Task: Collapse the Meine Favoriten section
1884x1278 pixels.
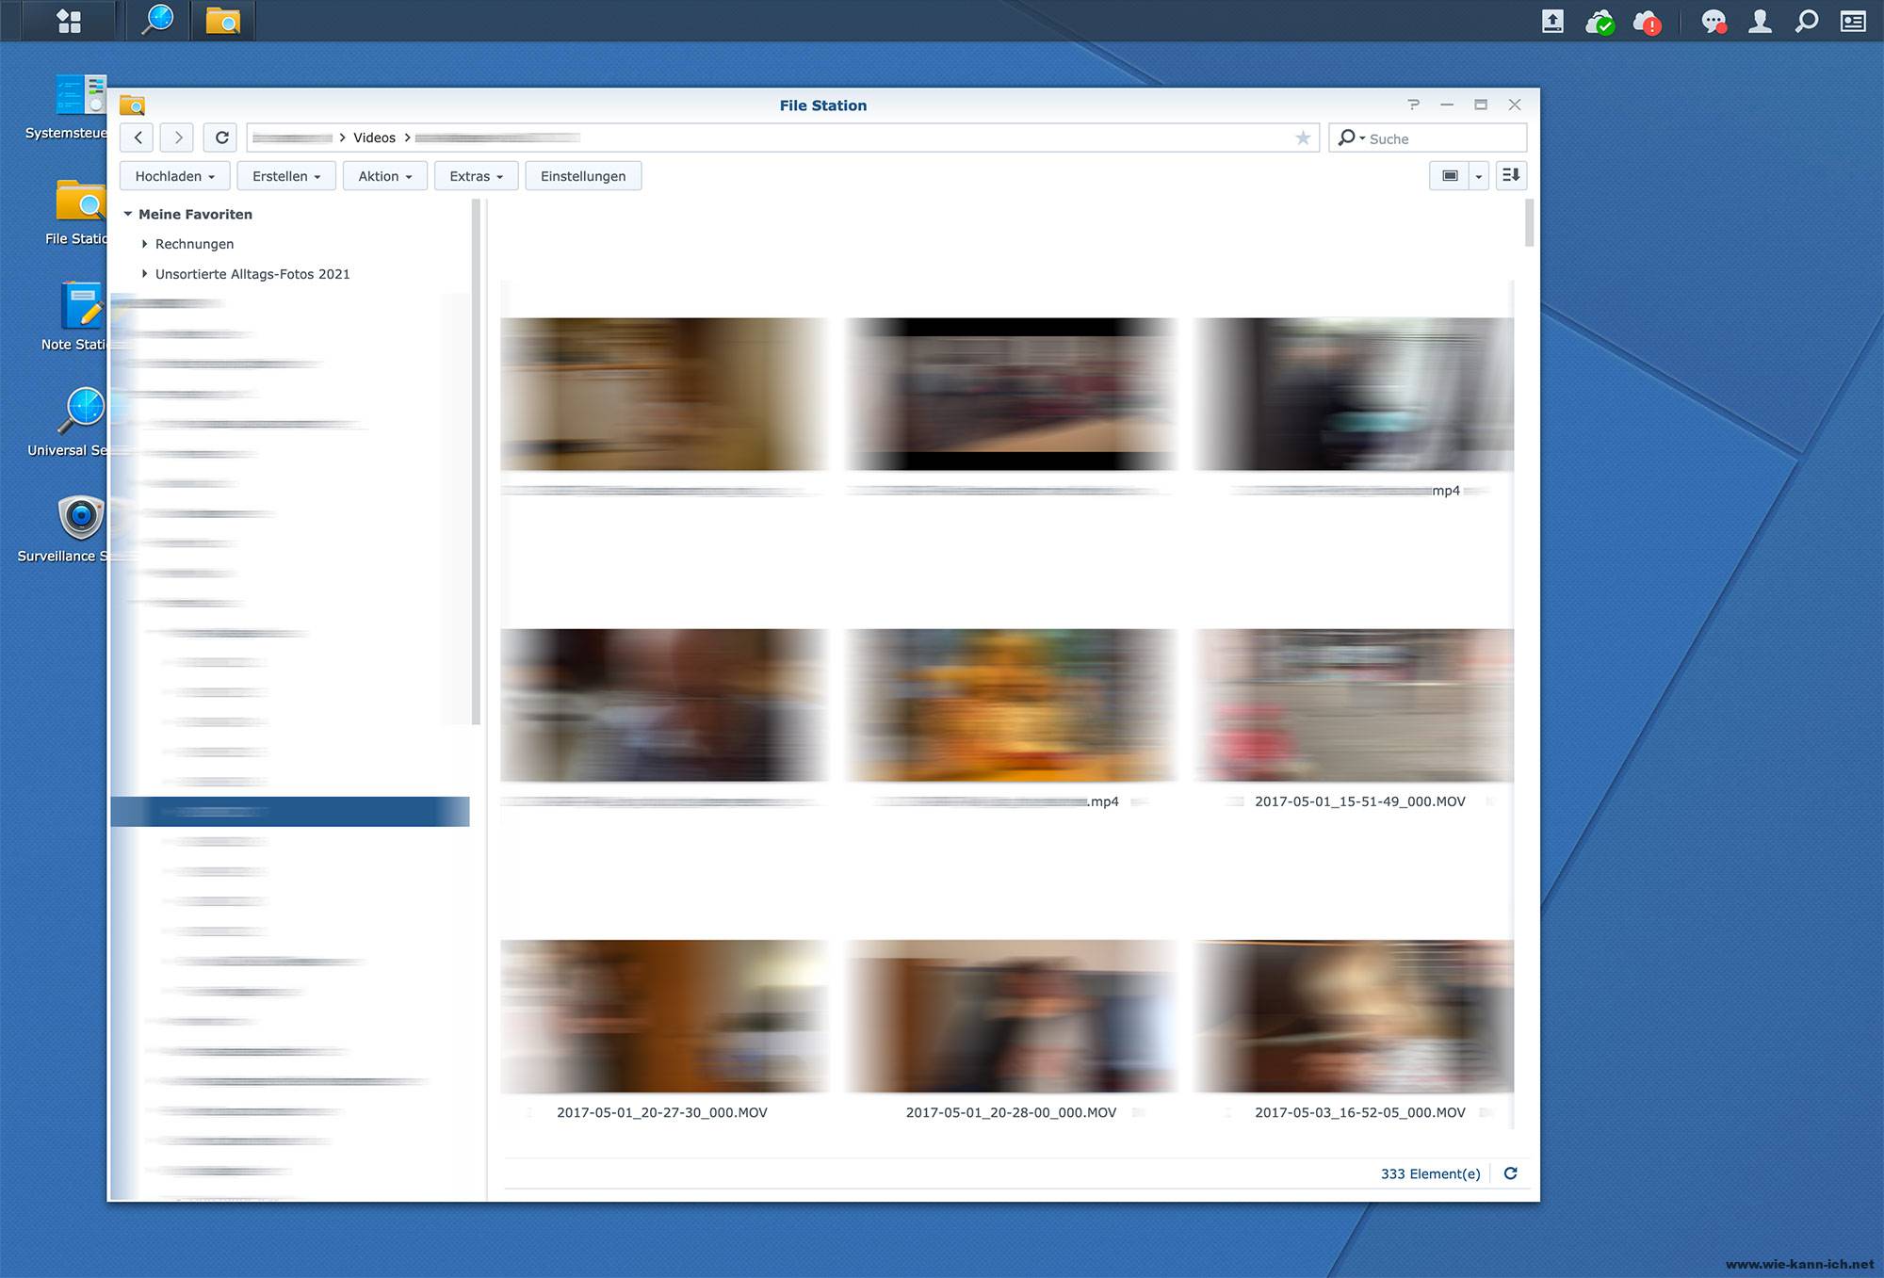Action: point(129,214)
